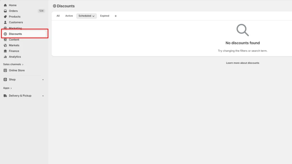Expand the Apps section
Image resolution: width=292 pixels, height=164 pixels.
tap(7, 88)
